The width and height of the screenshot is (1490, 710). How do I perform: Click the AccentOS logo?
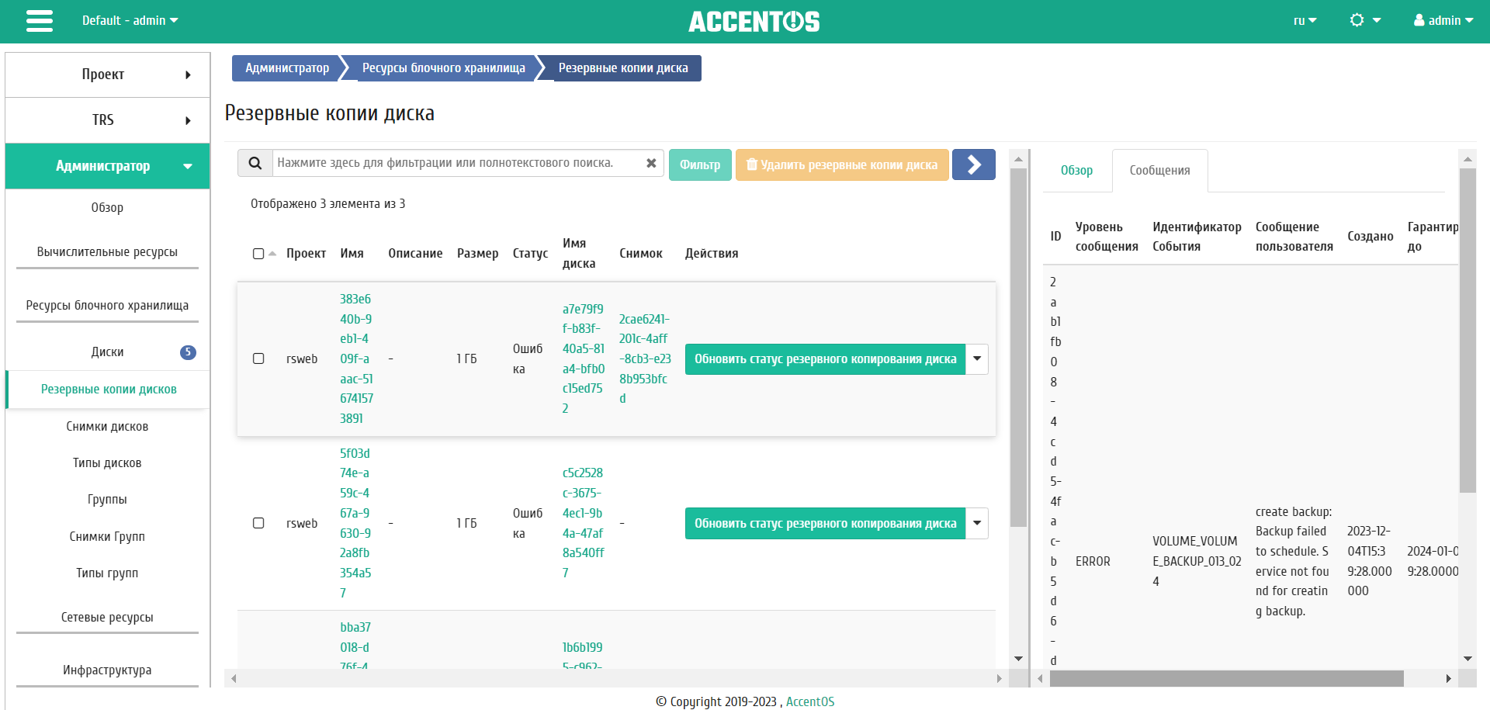tap(754, 22)
